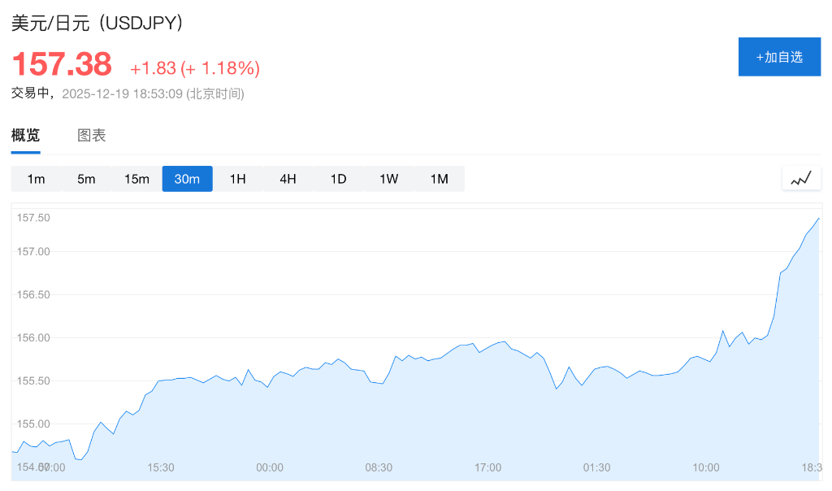Switch chart to 15m interval
Image resolution: width=832 pixels, height=491 pixels.
tap(136, 179)
